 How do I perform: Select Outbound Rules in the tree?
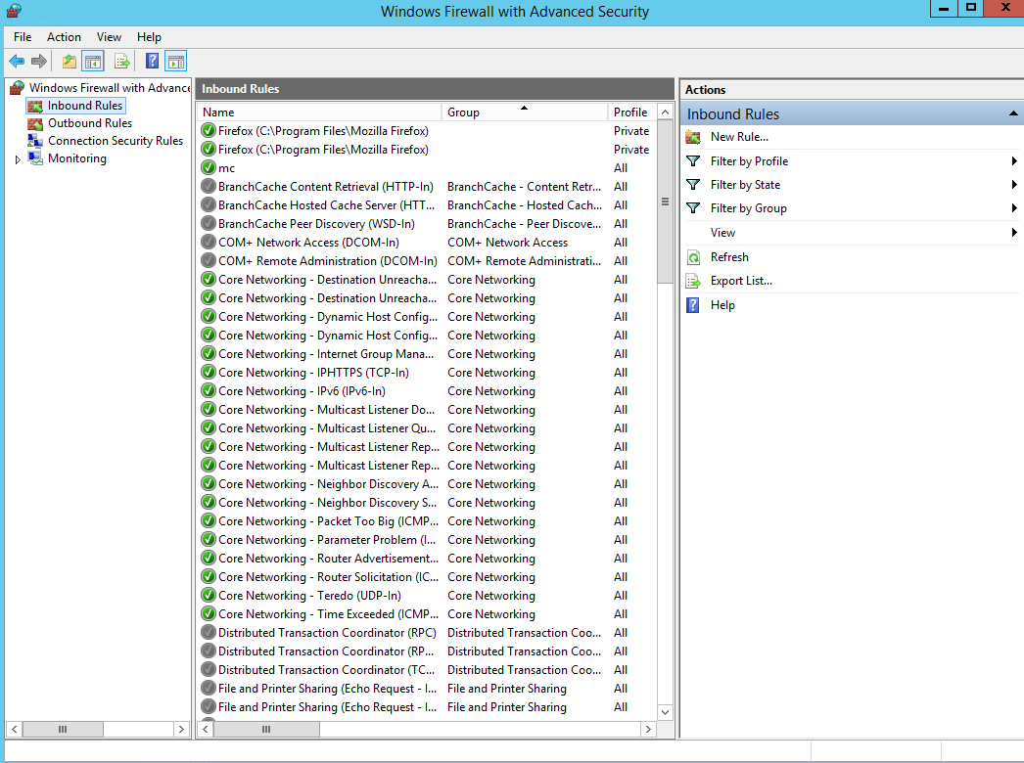pos(89,123)
